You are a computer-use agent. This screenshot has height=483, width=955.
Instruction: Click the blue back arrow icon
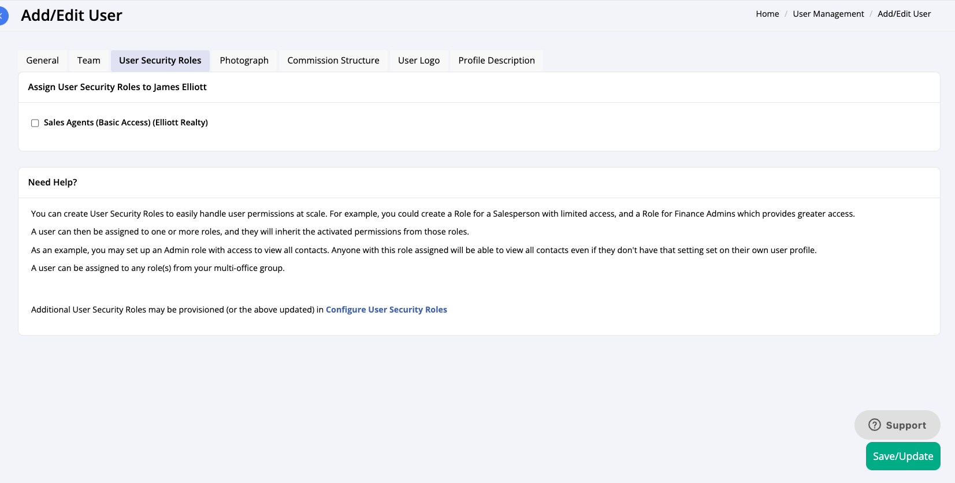coord(3,16)
